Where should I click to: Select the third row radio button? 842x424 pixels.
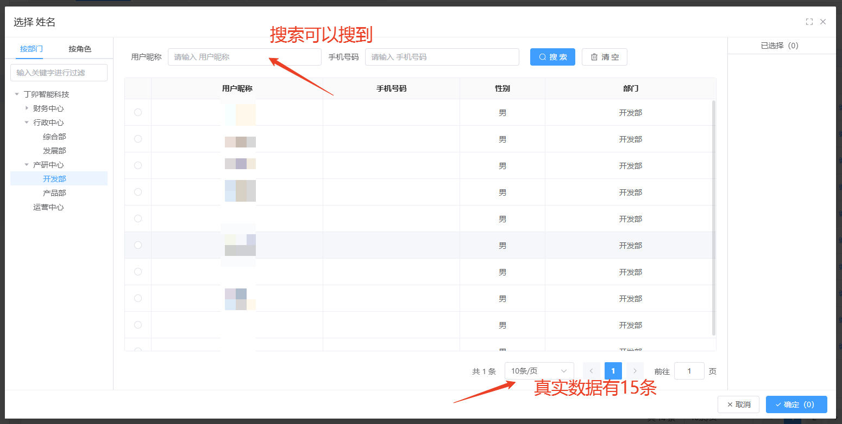[x=138, y=165]
